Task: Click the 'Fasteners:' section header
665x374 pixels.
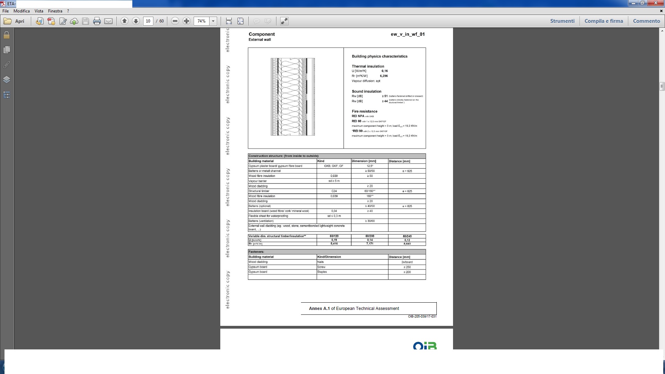Action: pyautogui.click(x=337, y=252)
